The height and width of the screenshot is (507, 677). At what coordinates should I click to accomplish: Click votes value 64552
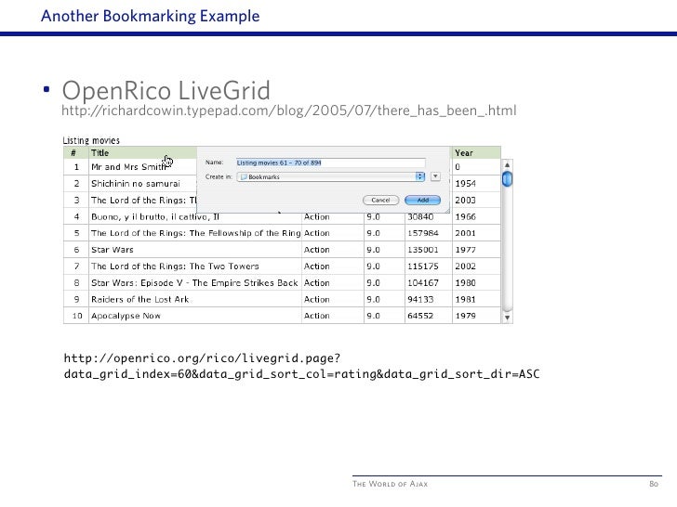[x=420, y=316]
